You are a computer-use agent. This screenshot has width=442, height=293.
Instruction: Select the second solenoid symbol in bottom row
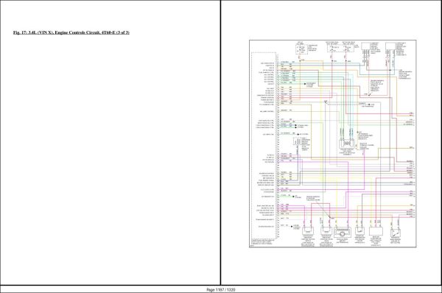(326, 231)
